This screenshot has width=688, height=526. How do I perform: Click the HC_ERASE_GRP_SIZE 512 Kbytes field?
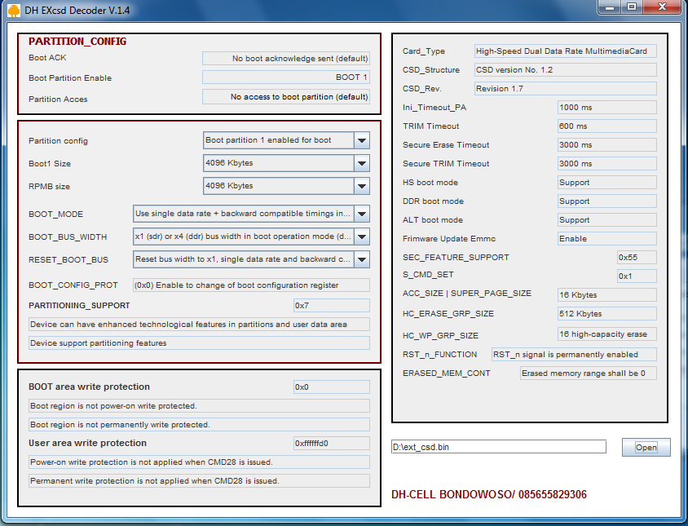tap(607, 314)
